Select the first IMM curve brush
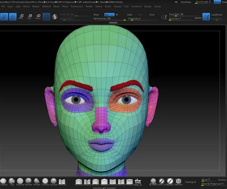 [x=79, y=182]
